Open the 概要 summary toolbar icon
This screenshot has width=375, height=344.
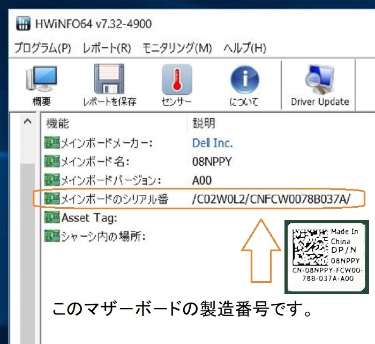42,79
